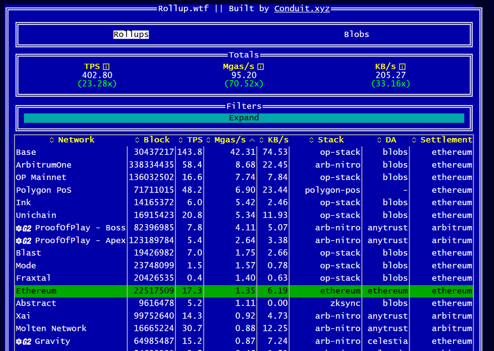Click Polygon PoS TPS value 48.2
Viewport: 494px width, 351px height.
(192, 190)
